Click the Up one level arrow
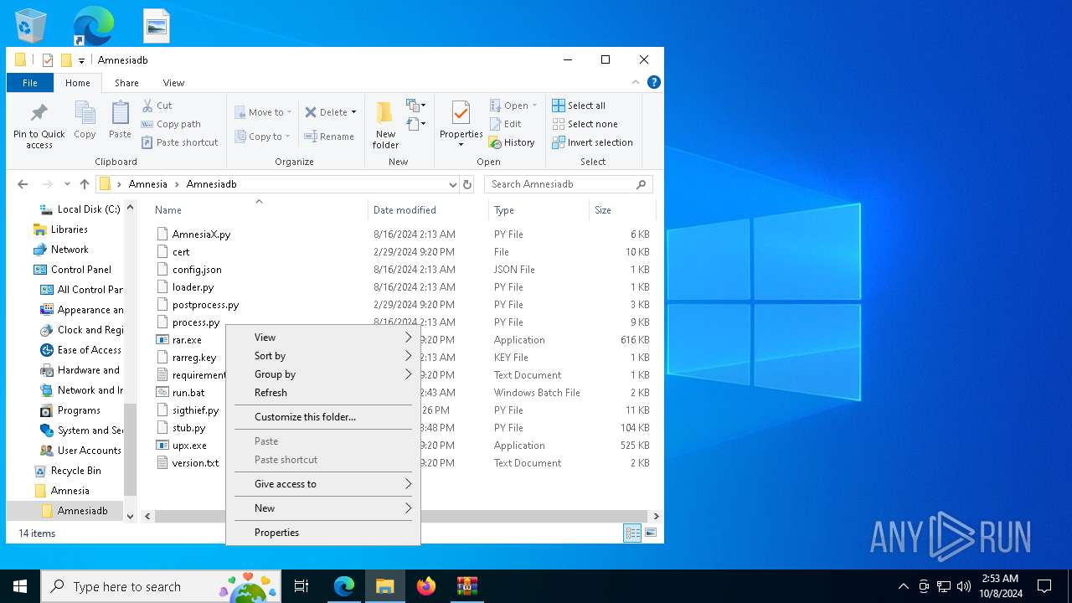Screen dimensions: 1072x603 (85, 184)
